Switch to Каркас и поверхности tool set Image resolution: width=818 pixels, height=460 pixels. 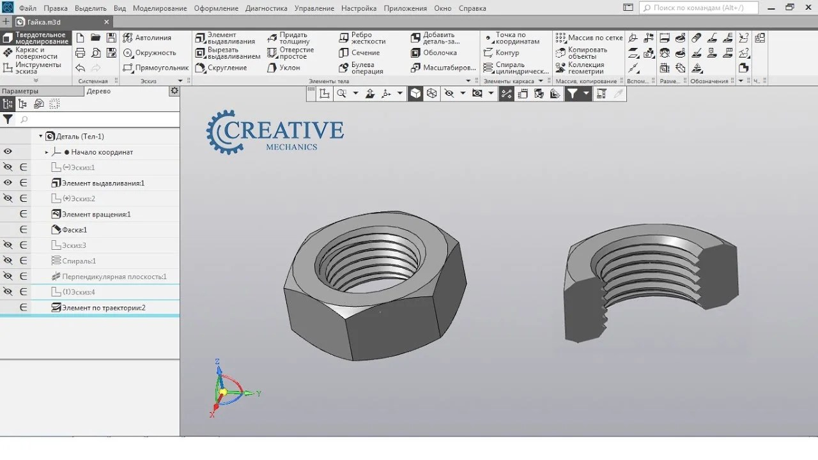point(36,53)
